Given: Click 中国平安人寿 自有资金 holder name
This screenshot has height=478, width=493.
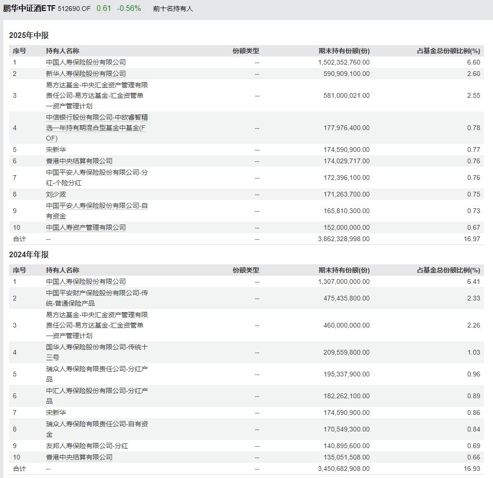Looking at the screenshot, I should point(96,211).
